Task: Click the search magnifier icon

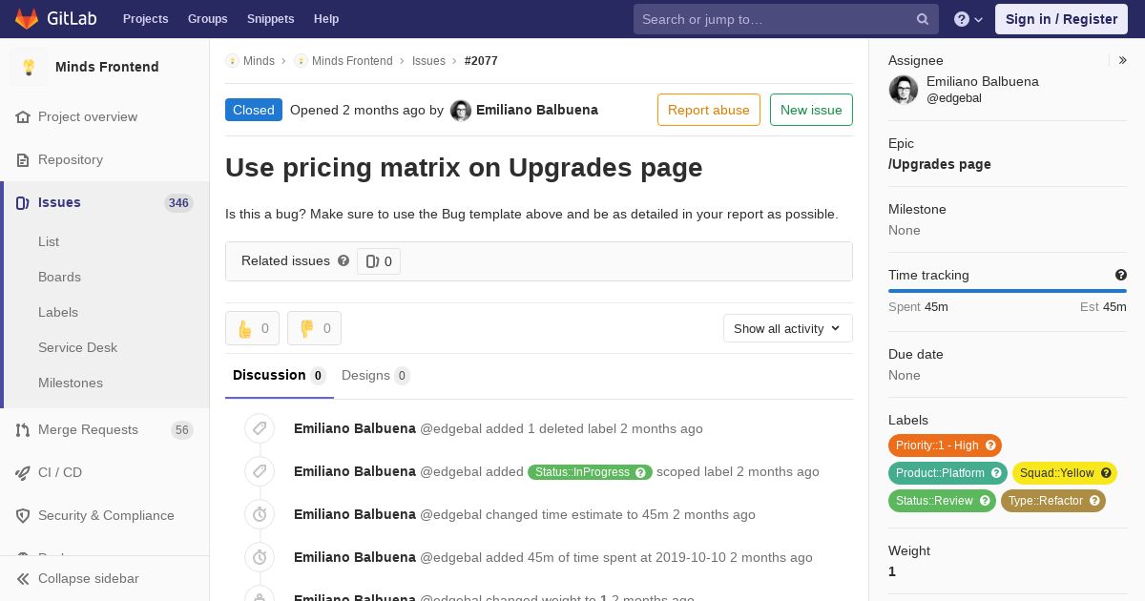Action: click(923, 19)
